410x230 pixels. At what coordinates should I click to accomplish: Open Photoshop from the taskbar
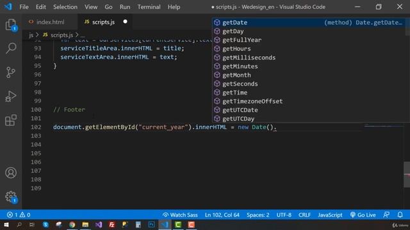point(151,225)
